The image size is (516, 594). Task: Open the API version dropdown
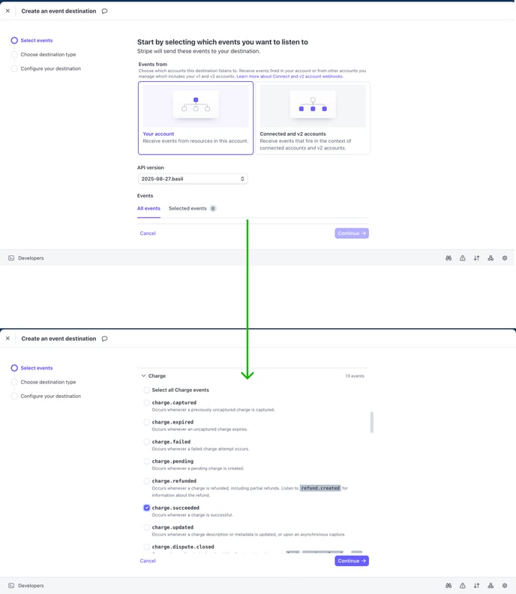tap(193, 179)
